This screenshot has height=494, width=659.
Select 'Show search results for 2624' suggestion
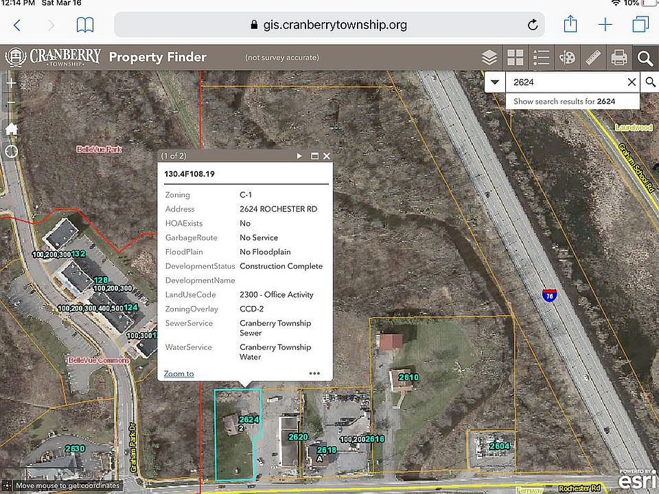pyautogui.click(x=564, y=102)
